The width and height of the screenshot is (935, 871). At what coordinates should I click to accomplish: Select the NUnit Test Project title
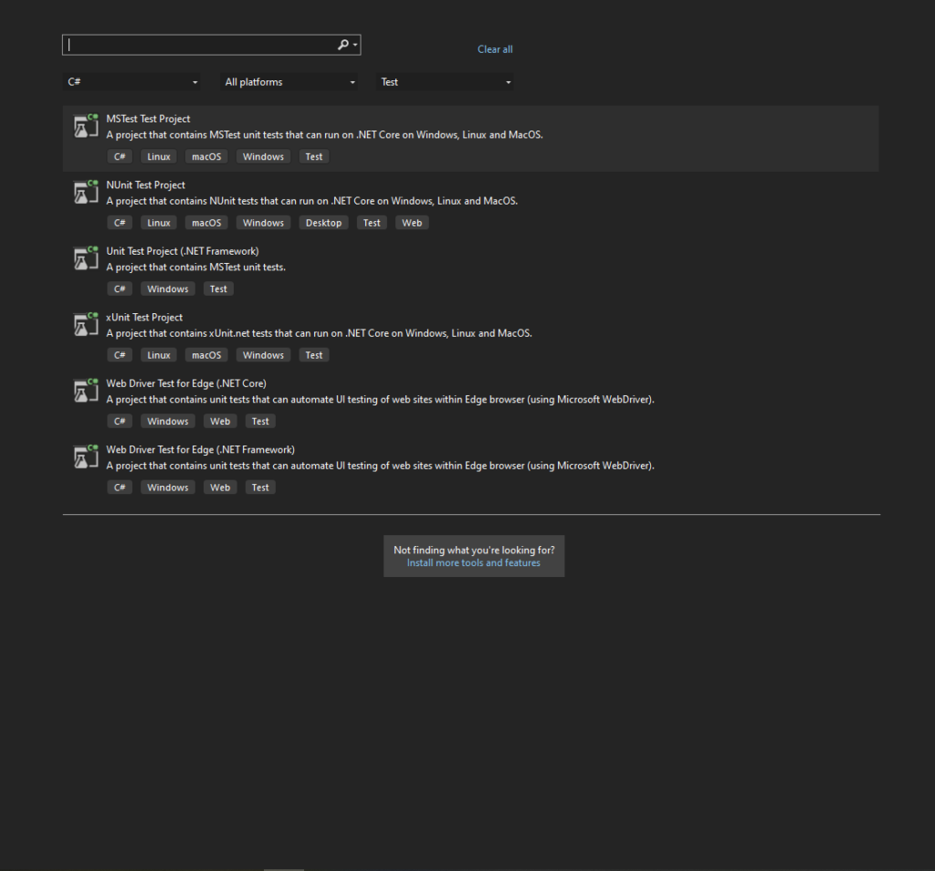145,185
